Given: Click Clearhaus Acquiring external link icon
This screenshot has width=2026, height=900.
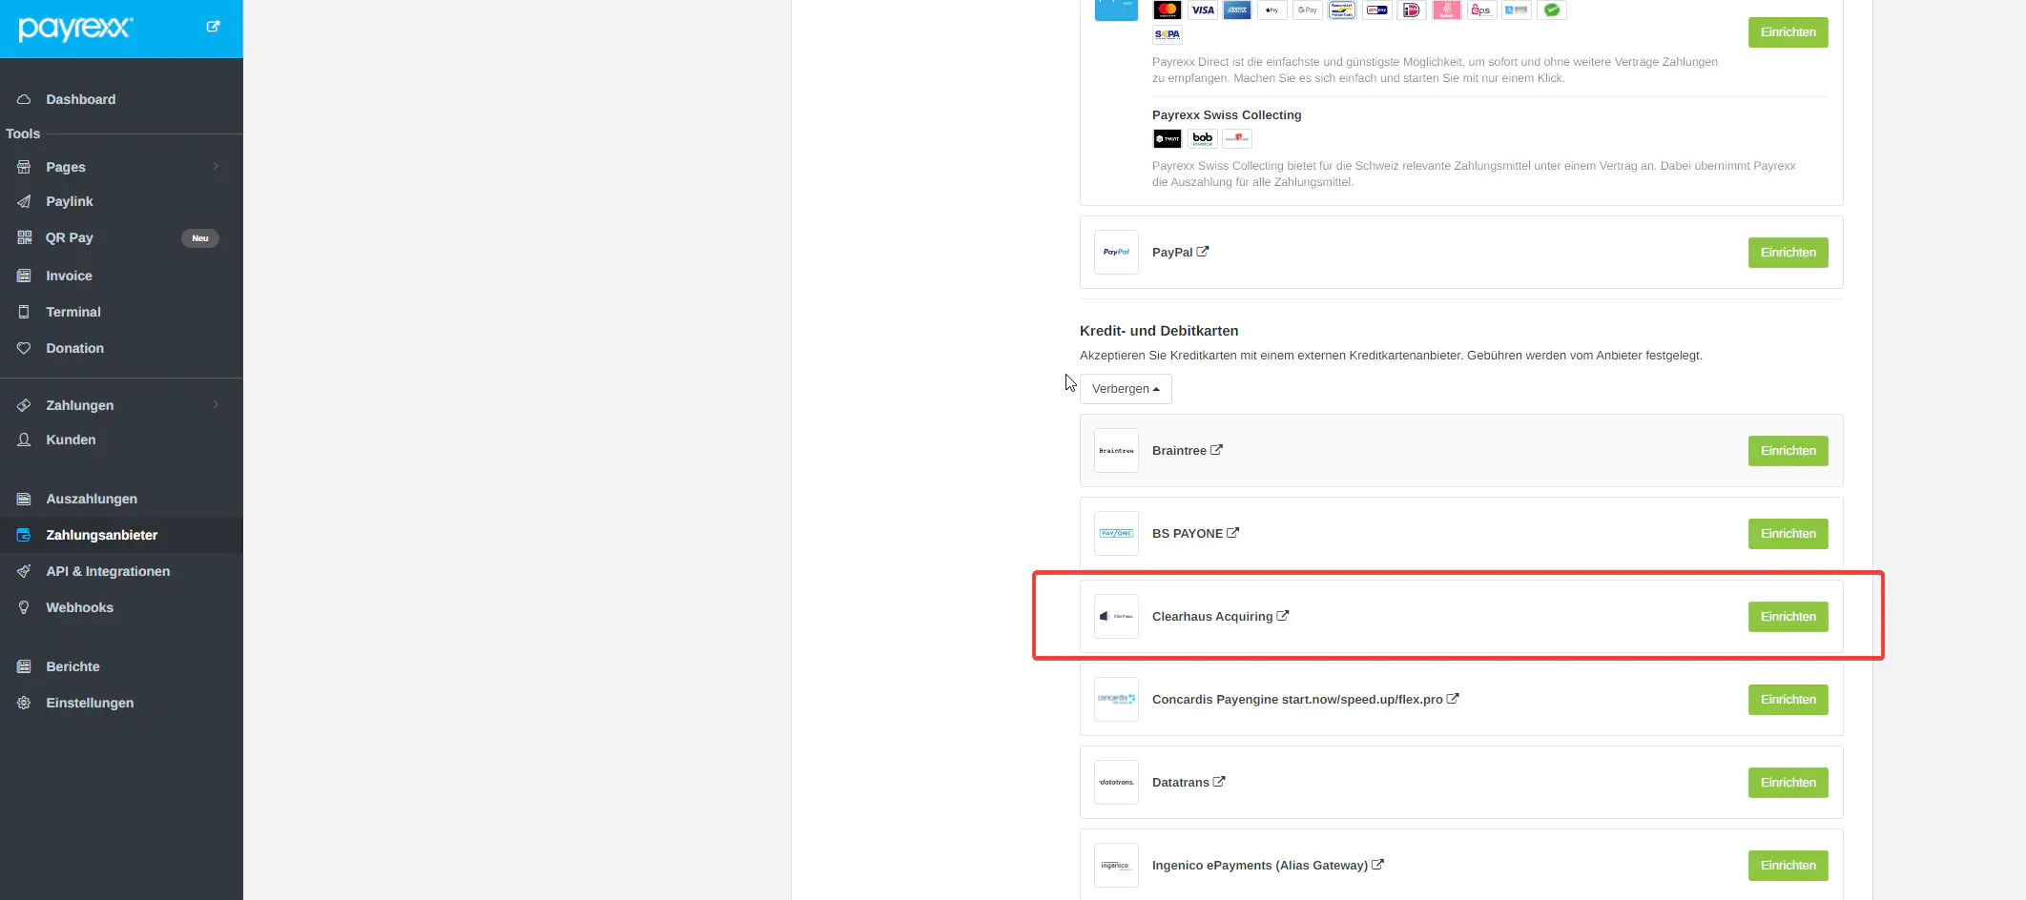Looking at the screenshot, I should pyautogui.click(x=1283, y=616).
